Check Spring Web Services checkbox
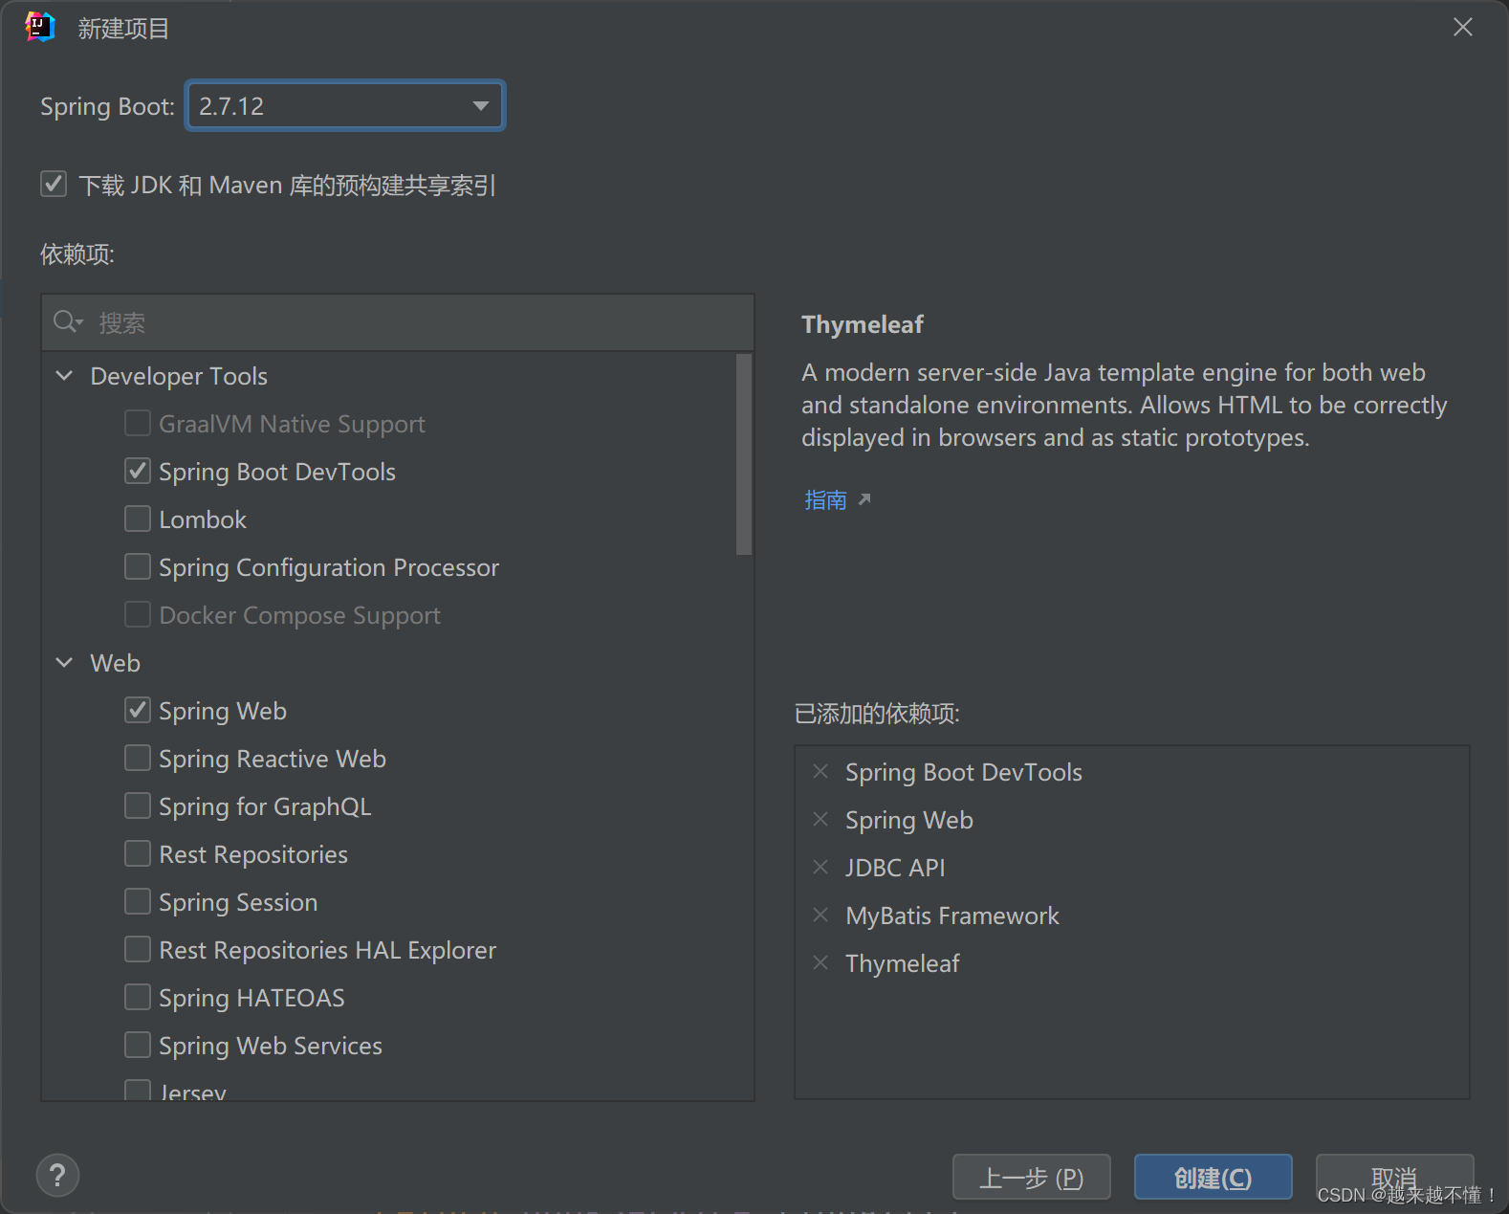 coord(138,1045)
